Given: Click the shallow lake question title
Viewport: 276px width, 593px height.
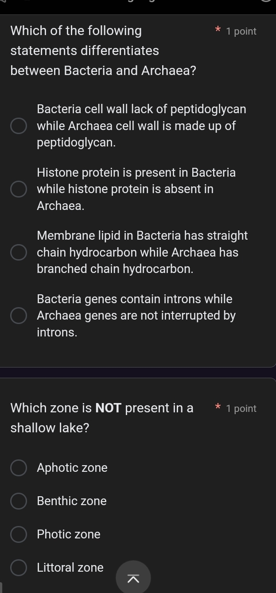Looking at the screenshot, I should pos(102,417).
